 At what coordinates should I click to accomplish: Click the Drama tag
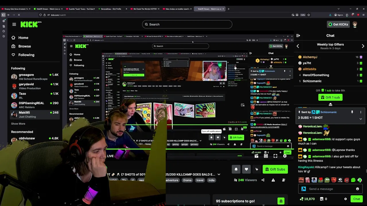(x=187, y=180)
